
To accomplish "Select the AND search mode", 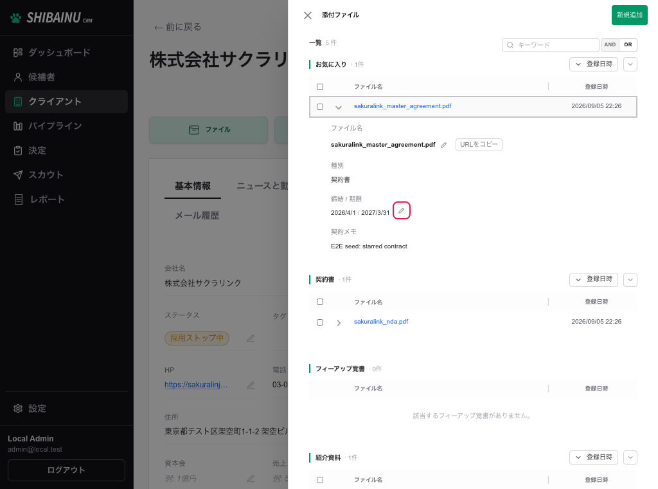I will (610, 45).
